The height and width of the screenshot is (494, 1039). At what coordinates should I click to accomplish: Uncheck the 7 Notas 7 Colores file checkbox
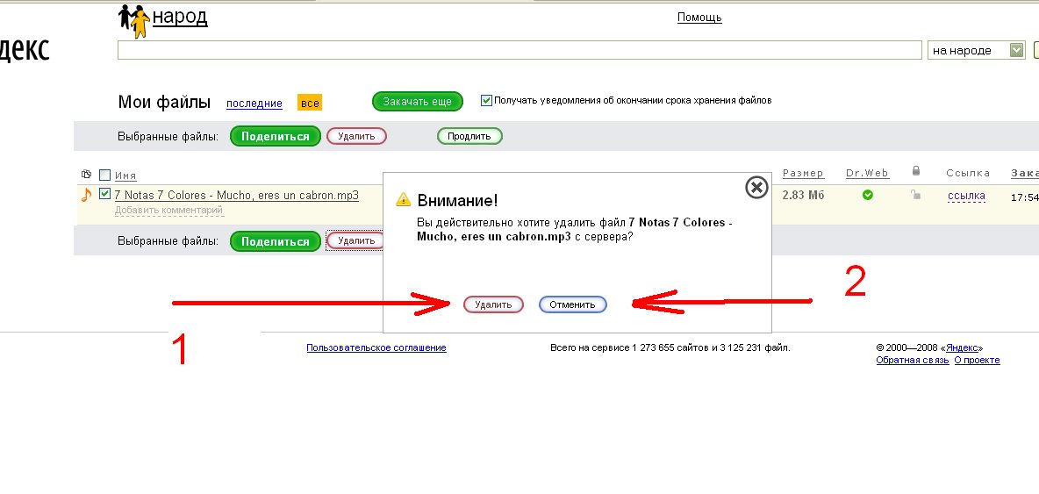104,194
